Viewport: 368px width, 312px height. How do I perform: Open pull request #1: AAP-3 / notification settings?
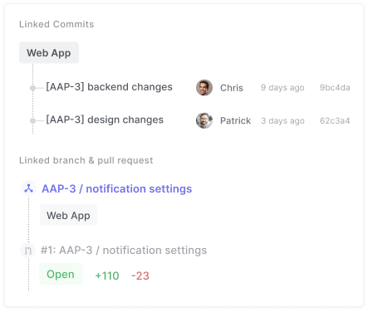click(124, 250)
